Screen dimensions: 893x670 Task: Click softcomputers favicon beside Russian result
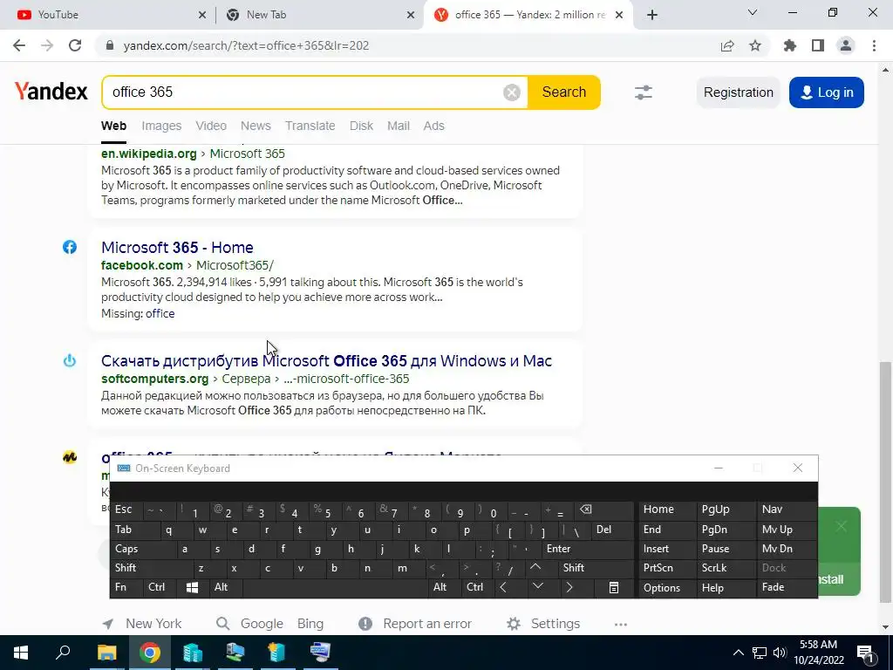click(x=70, y=360)
